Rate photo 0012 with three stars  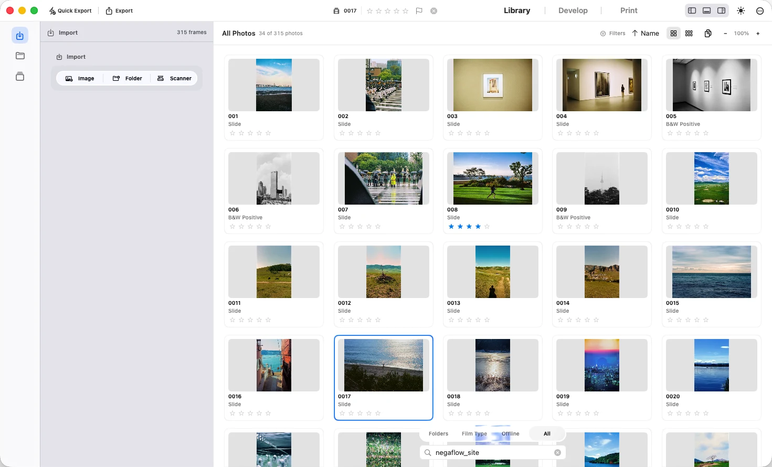[x=360, y=320]
